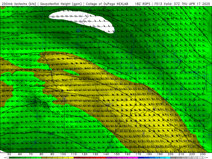Select the 60 knot scale label
This screenshot has height=159, width=212.
pyautogui.click(x=20, y=154)
